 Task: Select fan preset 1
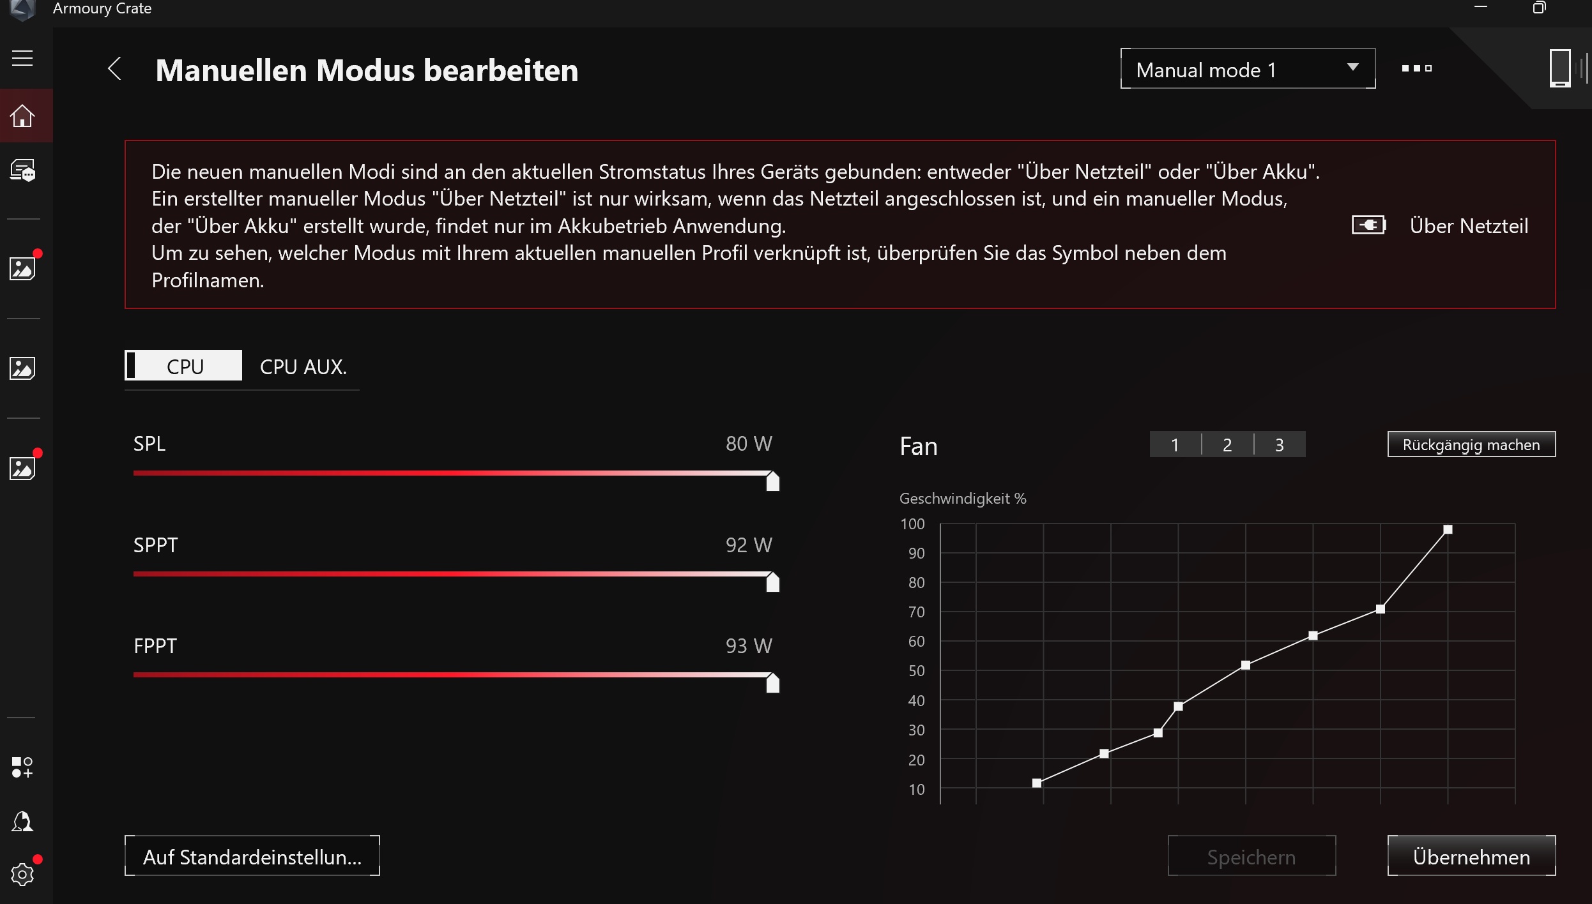(x=1175, y=445)
